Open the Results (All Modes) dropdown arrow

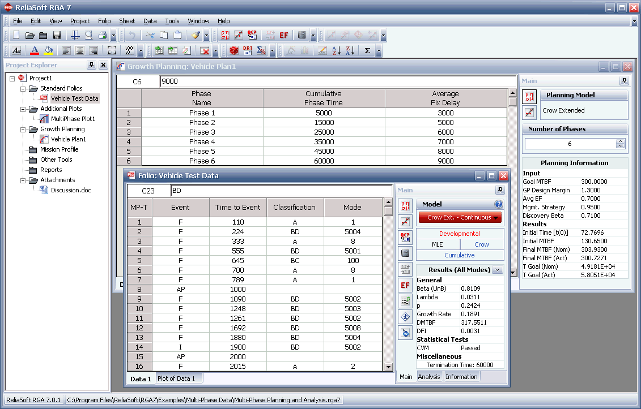pyautogui.click(x=498, y=270)
